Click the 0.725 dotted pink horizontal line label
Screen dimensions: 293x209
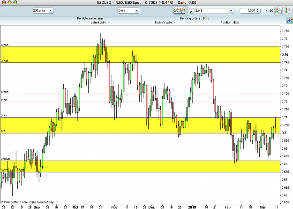[5, 92]
